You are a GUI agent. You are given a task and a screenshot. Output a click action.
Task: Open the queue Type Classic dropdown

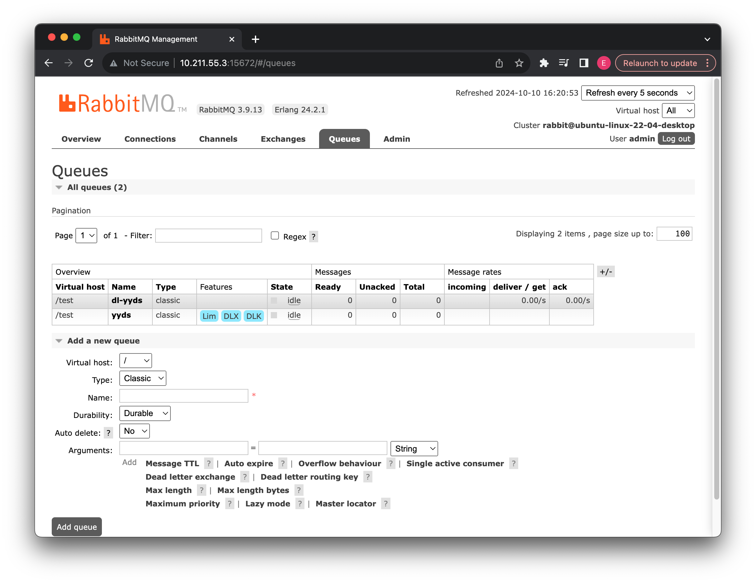click(143, 378)
